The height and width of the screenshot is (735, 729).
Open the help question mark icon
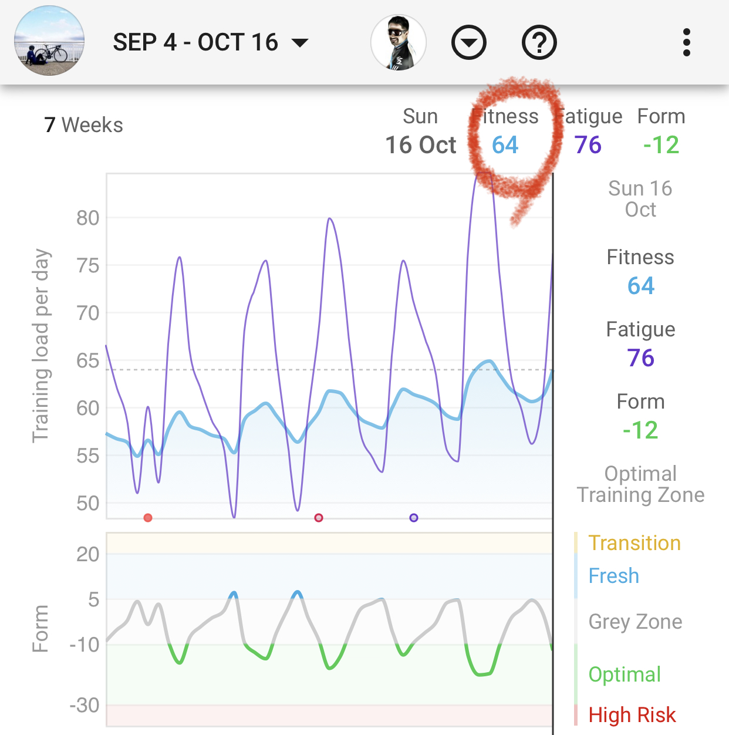pyautogui.click(x=539, y=42)
